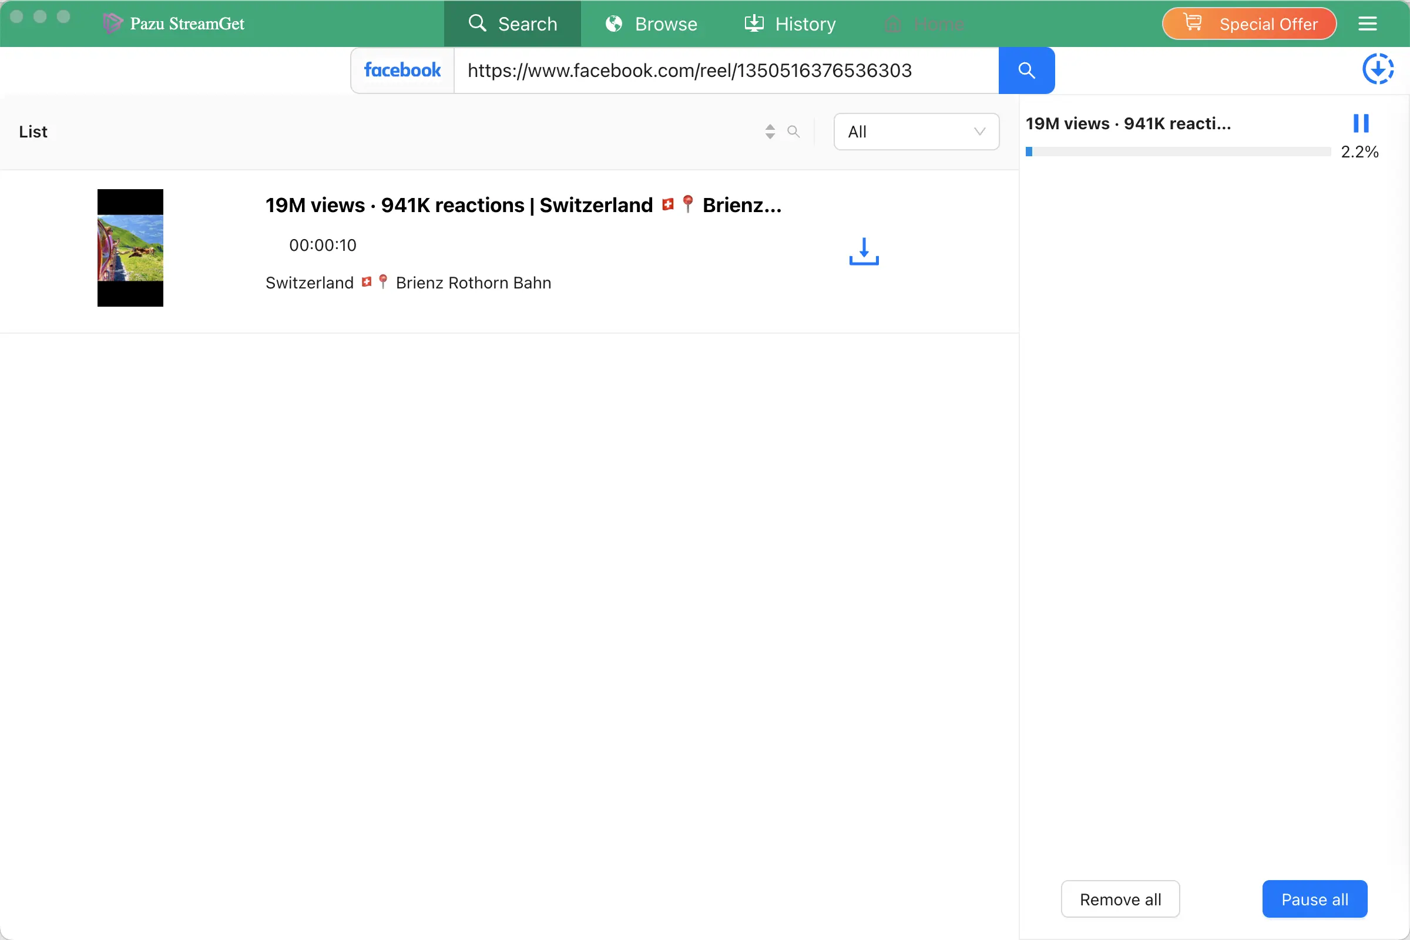Image resolution: width=1410 pixels, height=940 pixels.
Task: Click the download progress bar
Action: 1178,152
